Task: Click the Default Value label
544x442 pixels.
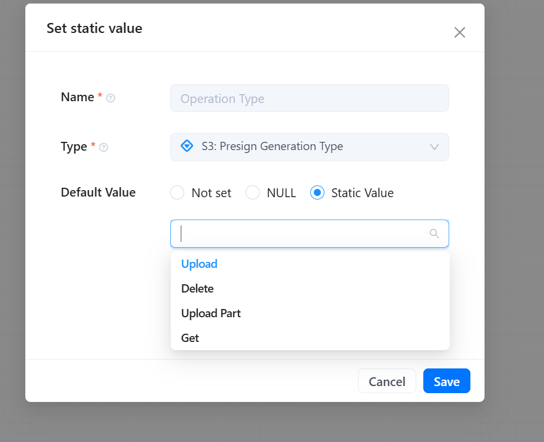Action: point(98,192)
